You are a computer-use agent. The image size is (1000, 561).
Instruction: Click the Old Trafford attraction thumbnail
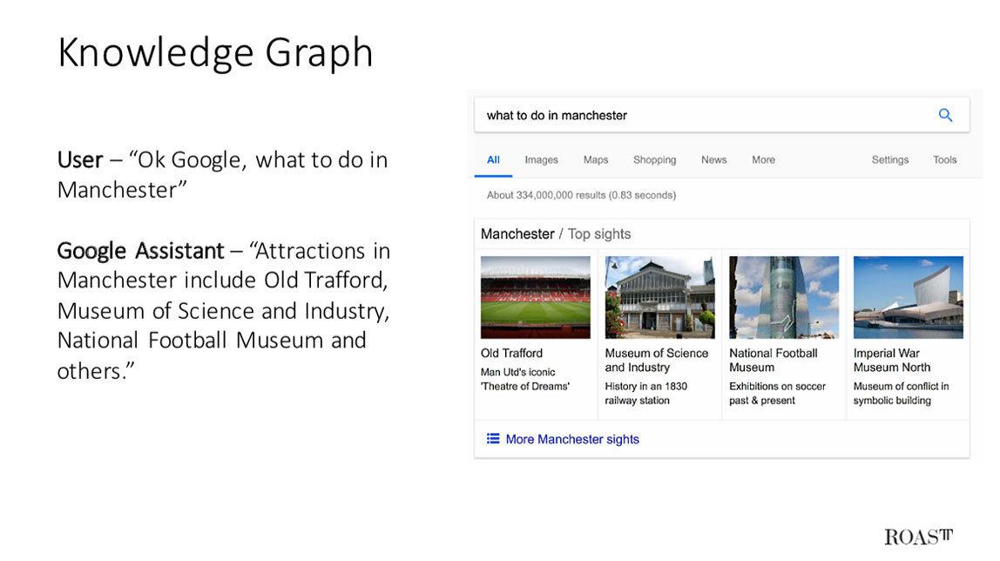click(x=535, y=296)
